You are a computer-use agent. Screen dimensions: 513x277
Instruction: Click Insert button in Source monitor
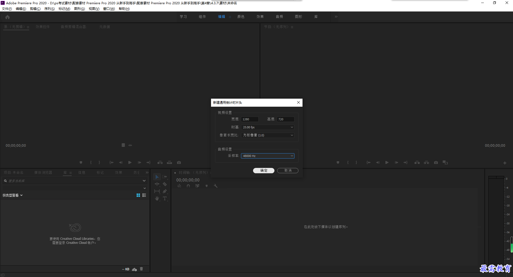tap(160, 162)
